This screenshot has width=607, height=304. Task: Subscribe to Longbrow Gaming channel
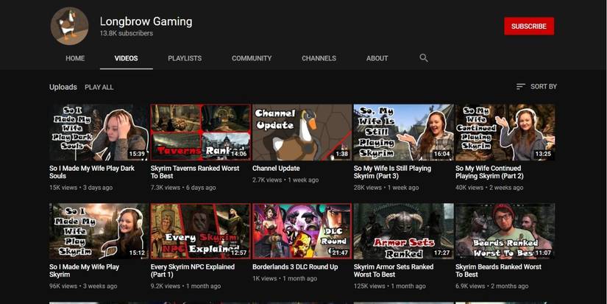[x=529, y=26]
